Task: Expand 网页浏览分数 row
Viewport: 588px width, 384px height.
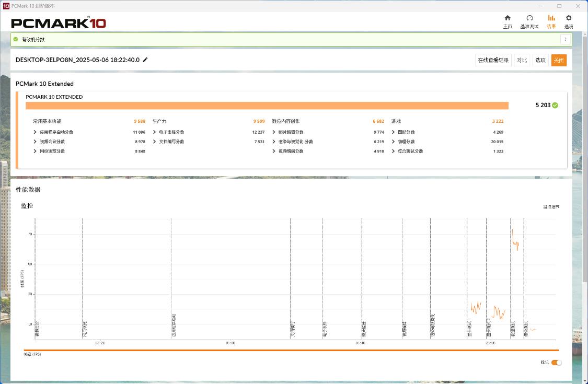Action: (35, 151)
